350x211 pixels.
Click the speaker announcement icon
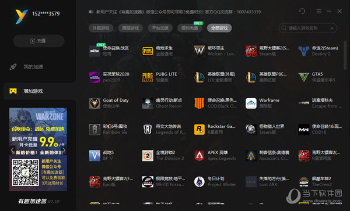click(91, 12)
